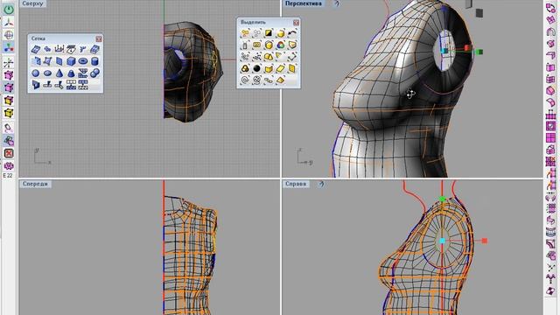The width and height of the screenshot is (560, 315).
Task: Click the red gumball handle in Справа viewport
Action: (485, 241)
